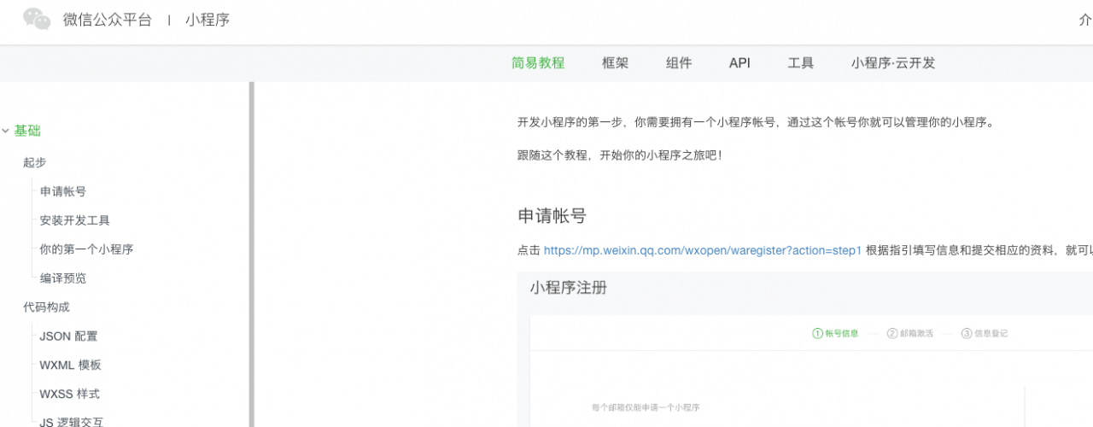Open the 工具 tab

click(800, 63)
